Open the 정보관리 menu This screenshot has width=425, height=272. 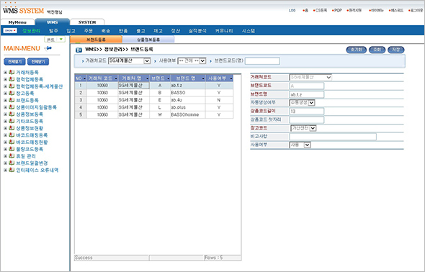click(32, 31)
